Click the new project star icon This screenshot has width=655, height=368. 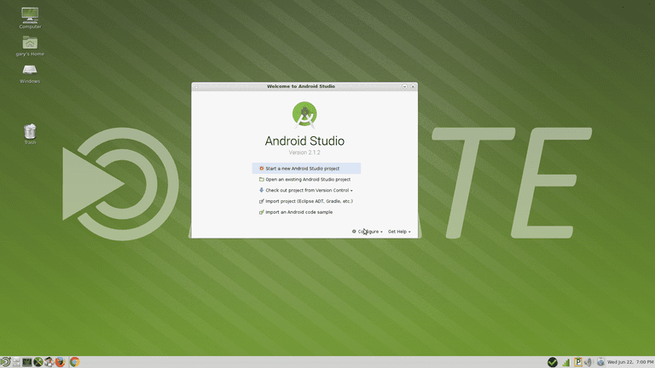(262, 169)
